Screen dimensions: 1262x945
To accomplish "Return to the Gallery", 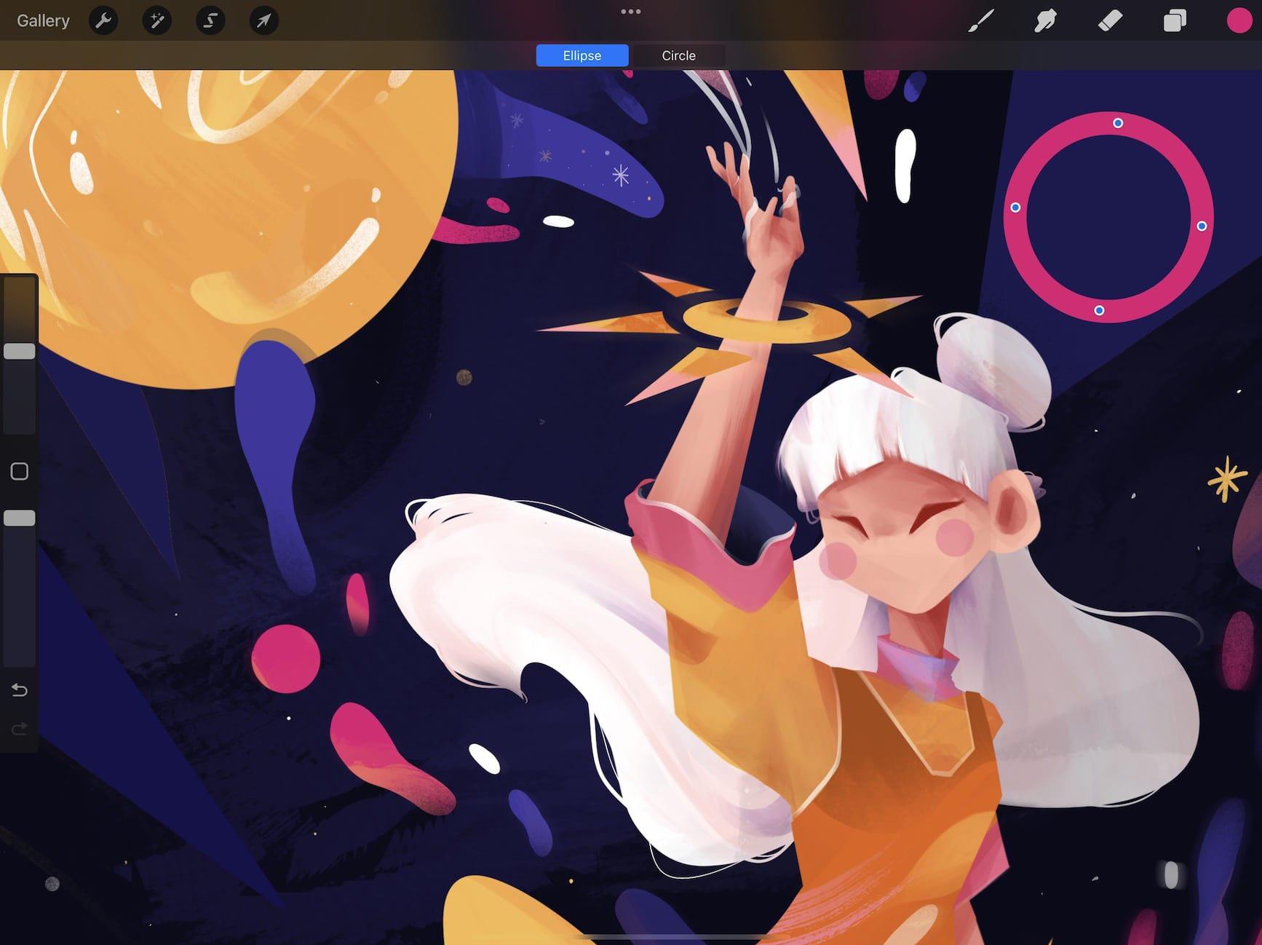I will coord(43,20).
